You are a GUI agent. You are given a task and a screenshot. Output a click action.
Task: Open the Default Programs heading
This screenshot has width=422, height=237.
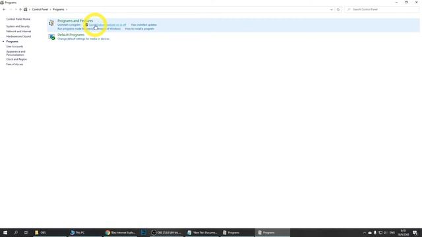[x=71, y=35]
